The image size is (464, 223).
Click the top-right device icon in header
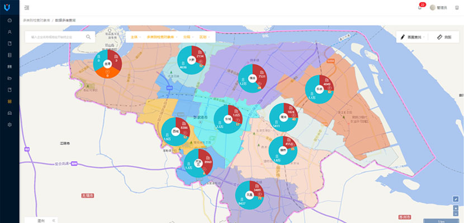(x=457, y=7)
